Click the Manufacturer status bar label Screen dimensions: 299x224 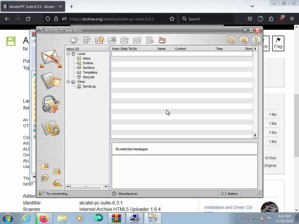[x=128, y=194]
